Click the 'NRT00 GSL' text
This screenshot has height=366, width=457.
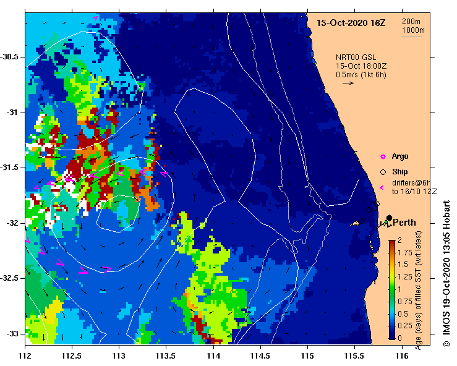[356, 57]
